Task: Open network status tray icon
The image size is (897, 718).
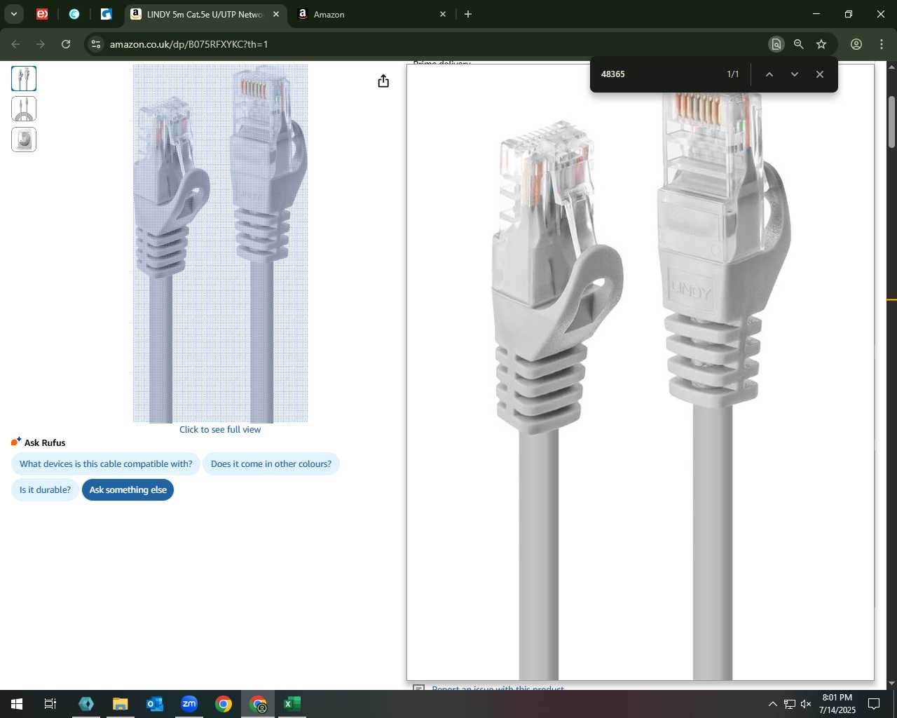Action: (x=790, y=704)
